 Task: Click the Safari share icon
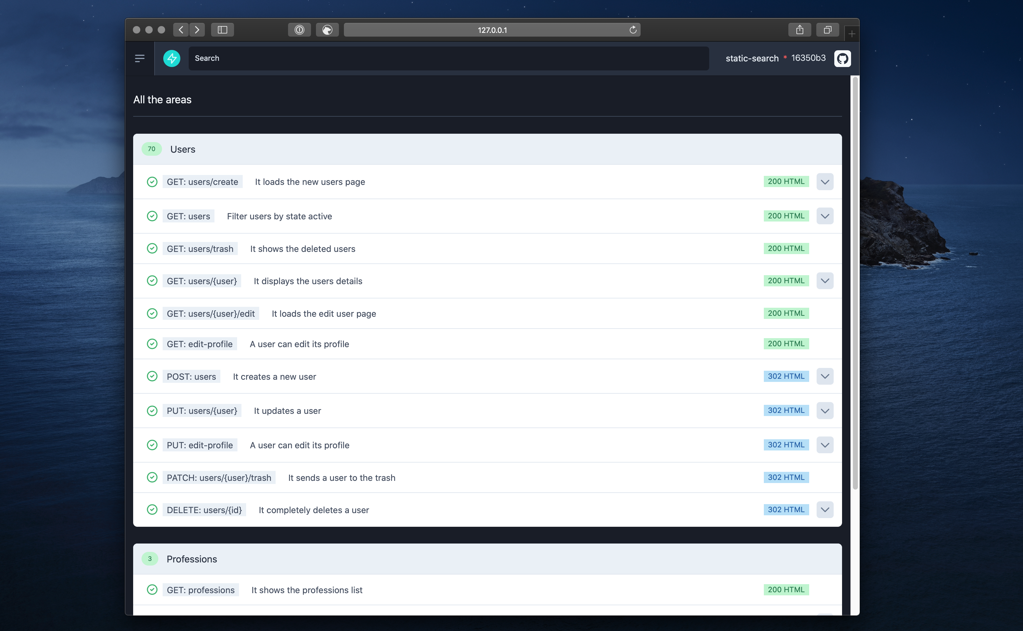(x=799, y=30)
